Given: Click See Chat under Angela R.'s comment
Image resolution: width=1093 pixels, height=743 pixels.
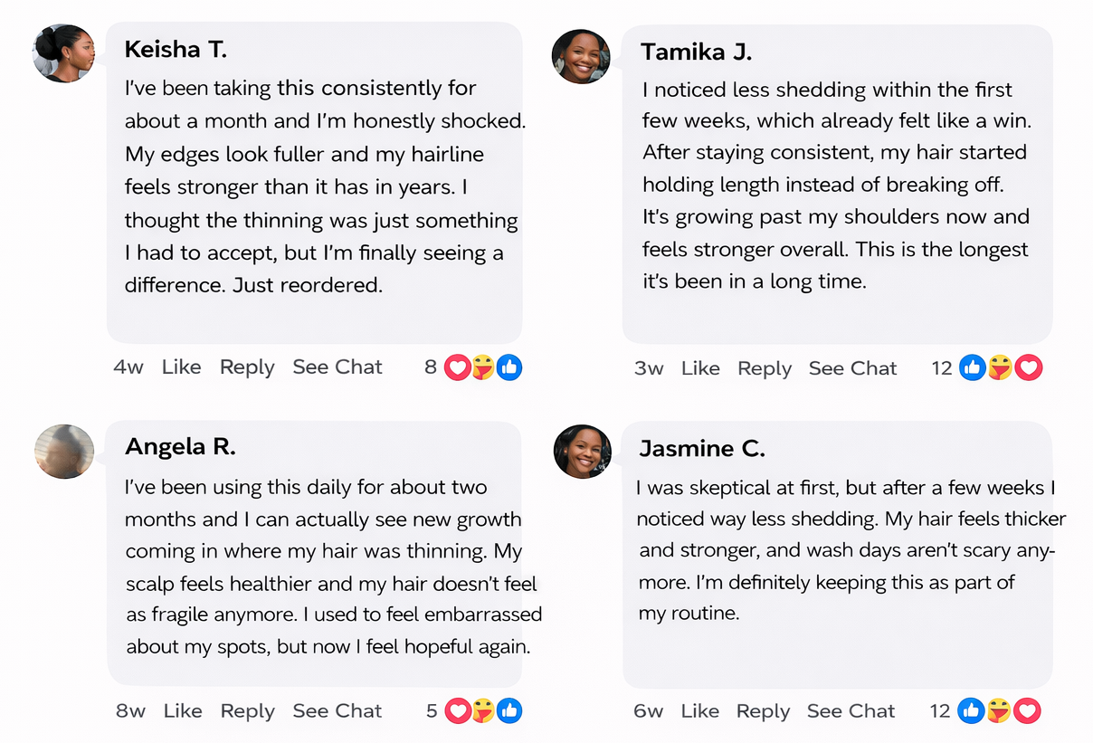Looking at the screenshot, I should 337,711.
